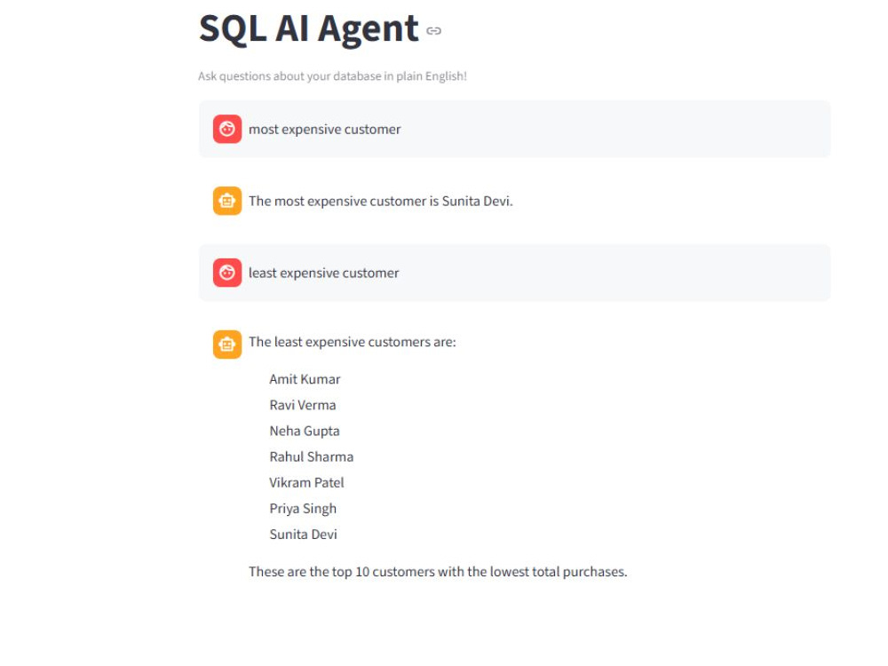Click Amit Kumar in the results list
Image resolution: width=888 pixels, height=666 pixels.
[x=305, y=379]
